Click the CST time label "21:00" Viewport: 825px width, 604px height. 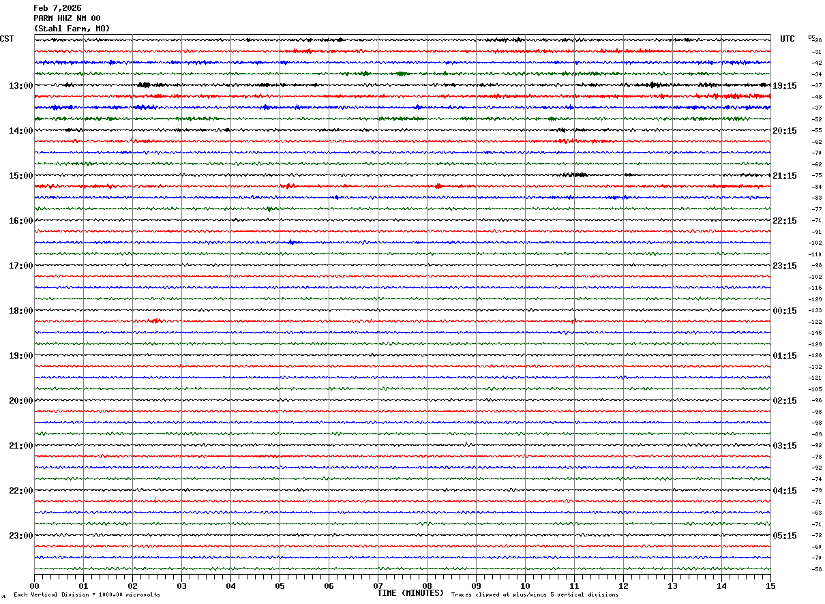click(21, 446)
